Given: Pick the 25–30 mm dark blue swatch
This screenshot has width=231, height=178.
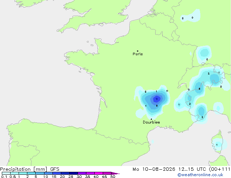Looking at the screenshot, I should click(x=74, y=173).
